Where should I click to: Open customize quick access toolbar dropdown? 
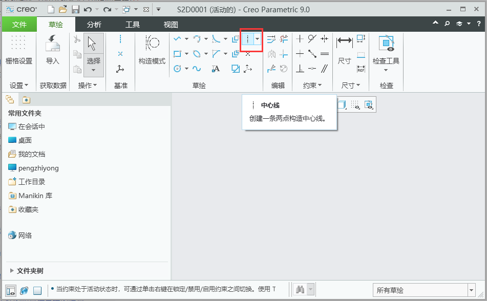pos(158,10)
